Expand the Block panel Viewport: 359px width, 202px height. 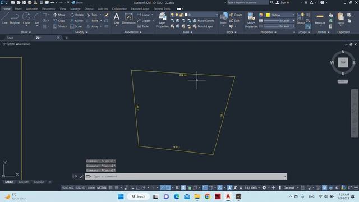231,33
